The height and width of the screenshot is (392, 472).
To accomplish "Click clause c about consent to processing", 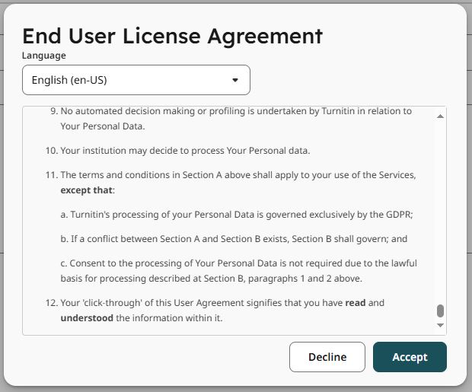I will coord(238,270).
